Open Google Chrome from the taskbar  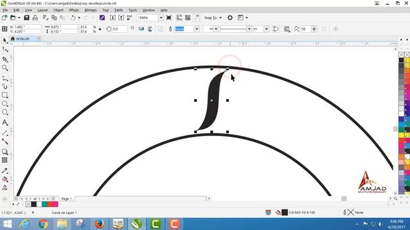(x=43, y=224)
